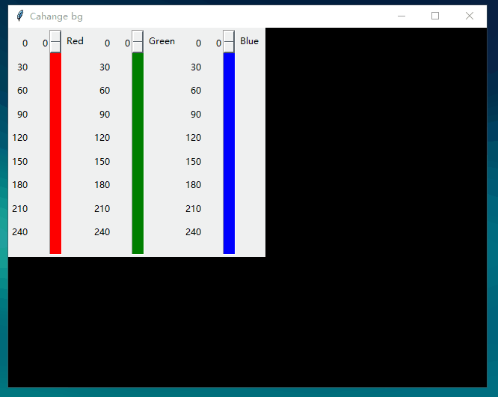The height and width of the screenshot is (397, 498).
Task: Click the 'Cahange bg' window title
Action: click(56, 16)
